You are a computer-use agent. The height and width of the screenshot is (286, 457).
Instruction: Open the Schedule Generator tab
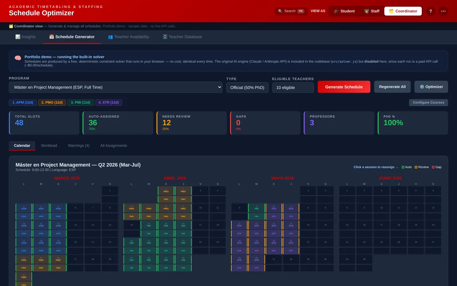point(72,37)
